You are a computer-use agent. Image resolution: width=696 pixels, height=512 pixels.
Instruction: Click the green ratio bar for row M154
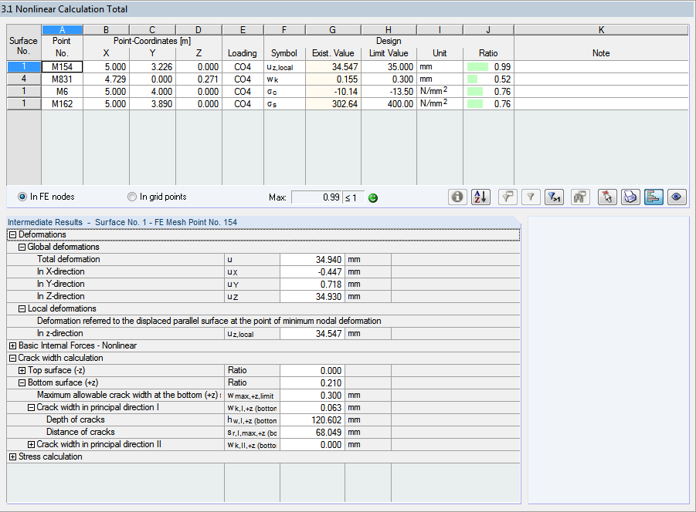(x=477, y=66)
